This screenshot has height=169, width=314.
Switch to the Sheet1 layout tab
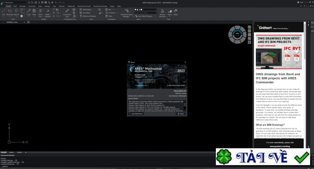12,153
